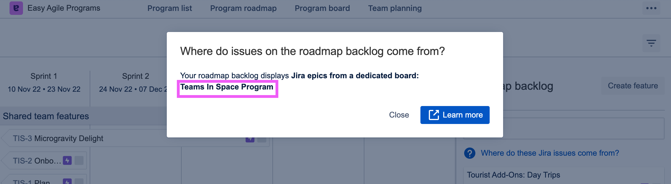Image resolution: width=671 pixels, height=184 pixels.
Task: Go to the Program board tab
Action: [322, 8]
